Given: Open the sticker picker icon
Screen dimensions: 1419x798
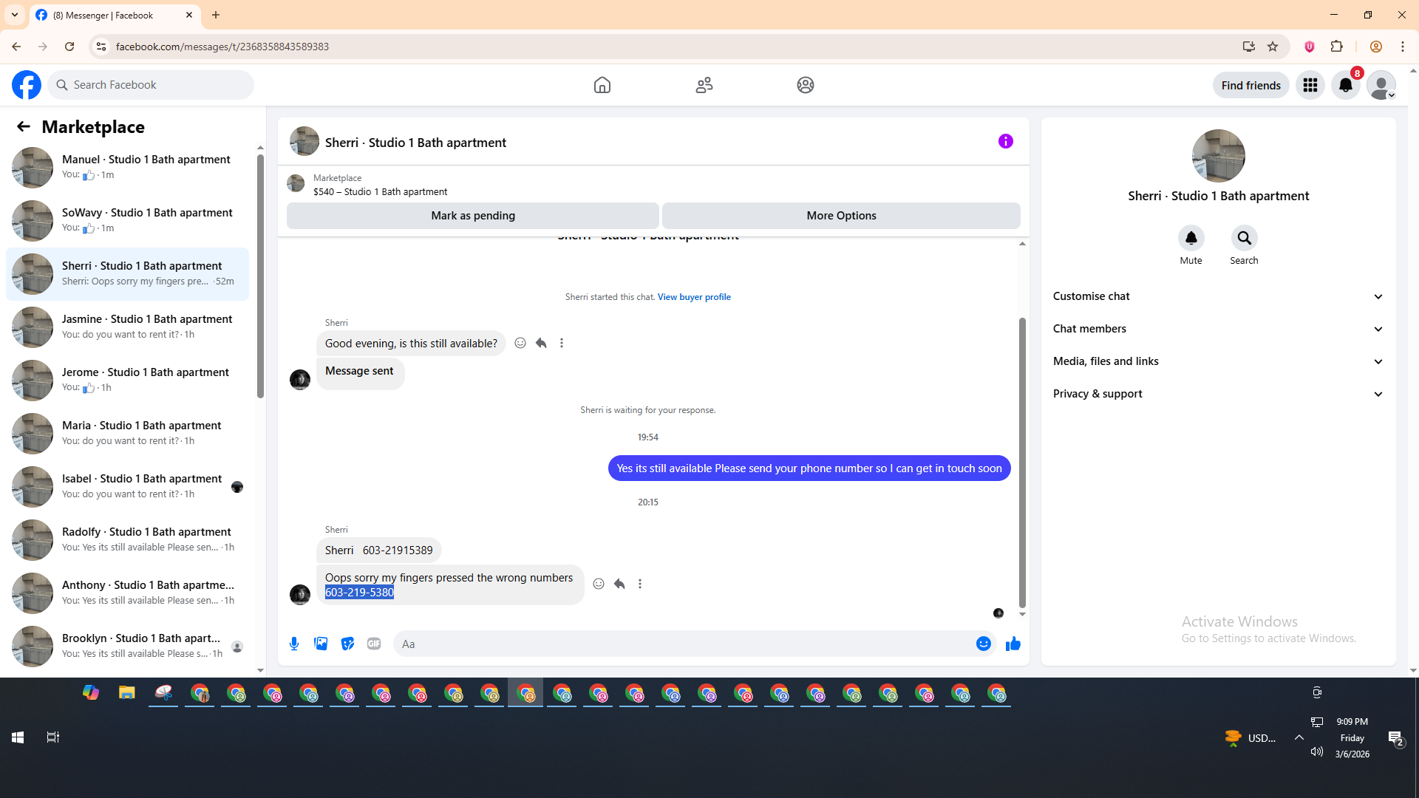Looking at the screenshot, I should pyautogui.click(x=347, y=644).
